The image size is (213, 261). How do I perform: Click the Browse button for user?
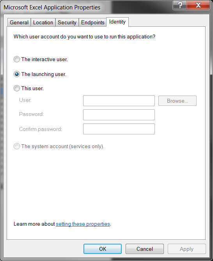pos(177,101)
